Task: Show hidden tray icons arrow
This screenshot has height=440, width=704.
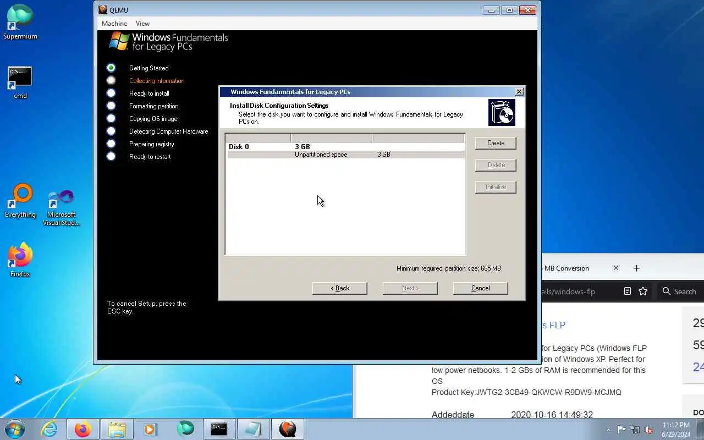Action: (x=608, y=430)
